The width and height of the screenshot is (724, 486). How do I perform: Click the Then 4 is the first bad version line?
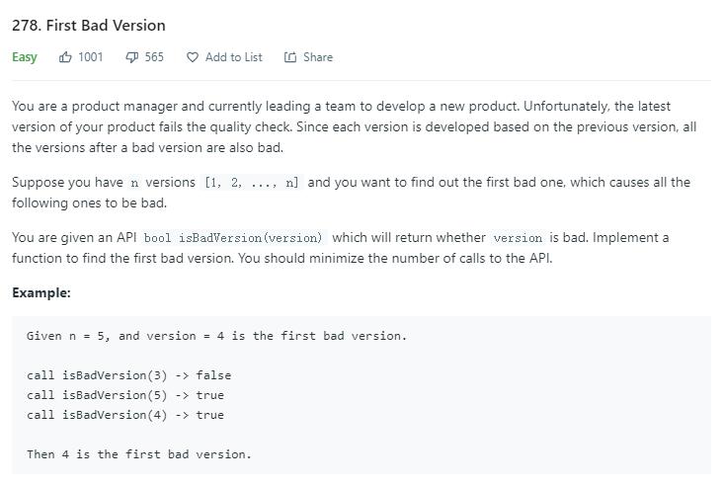click(139, 454)
